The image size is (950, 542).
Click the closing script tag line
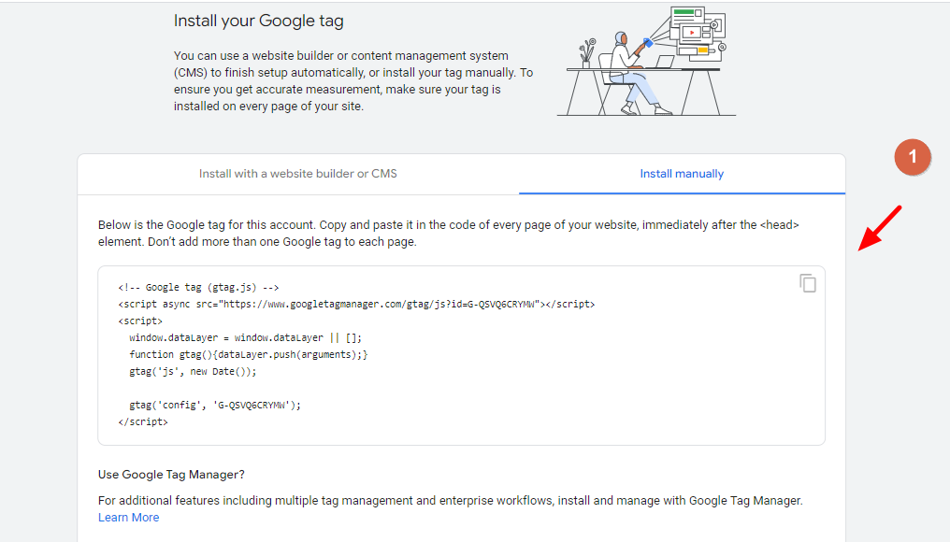coord(143,422)
